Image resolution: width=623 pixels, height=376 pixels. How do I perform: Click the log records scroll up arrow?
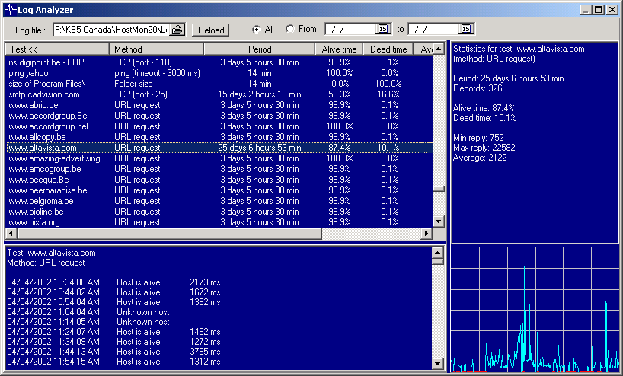(x=437, y=253)
